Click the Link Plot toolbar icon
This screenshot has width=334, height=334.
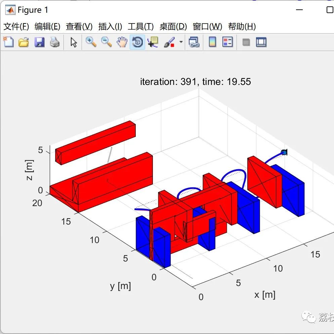[x=194, y=42]
